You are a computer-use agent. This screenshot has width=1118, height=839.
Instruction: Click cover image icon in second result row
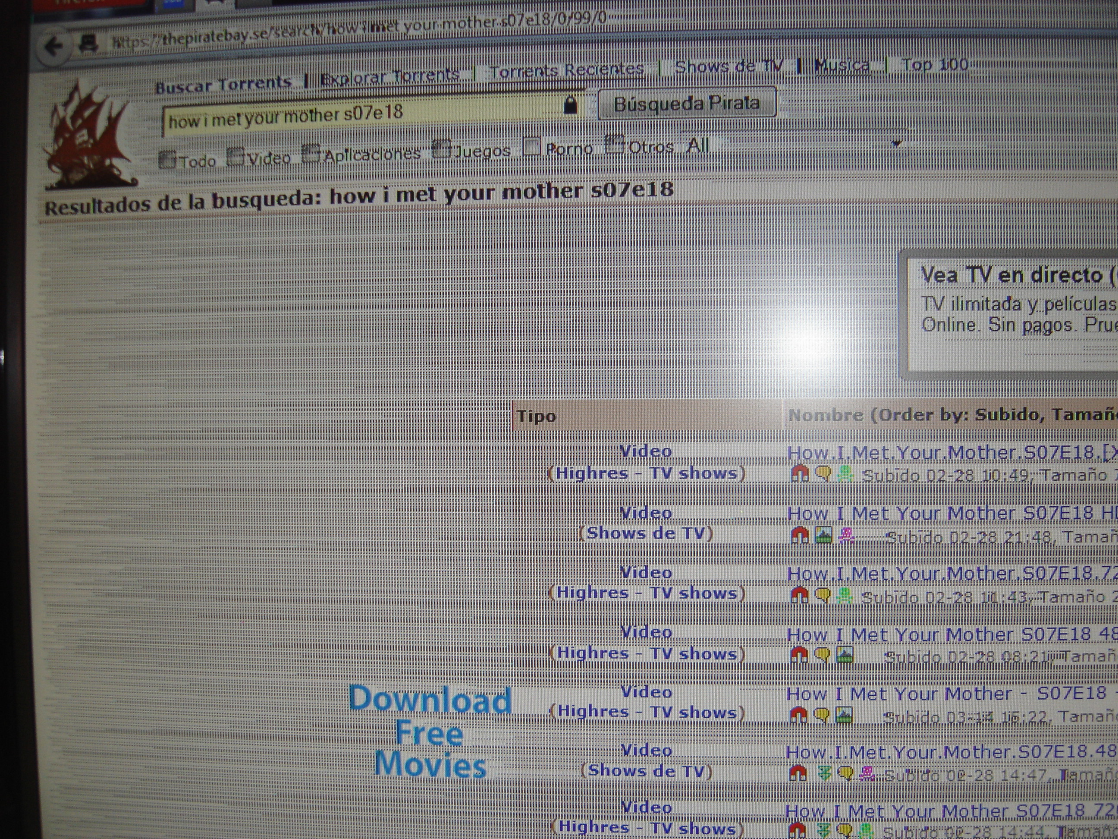pyautogui.click(x=823, y=535)
